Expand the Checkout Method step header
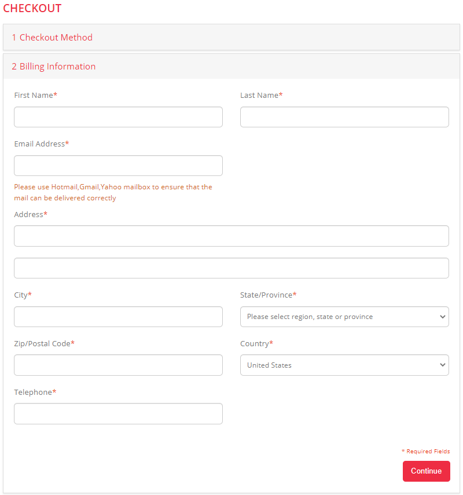 [x=52, y=38]
